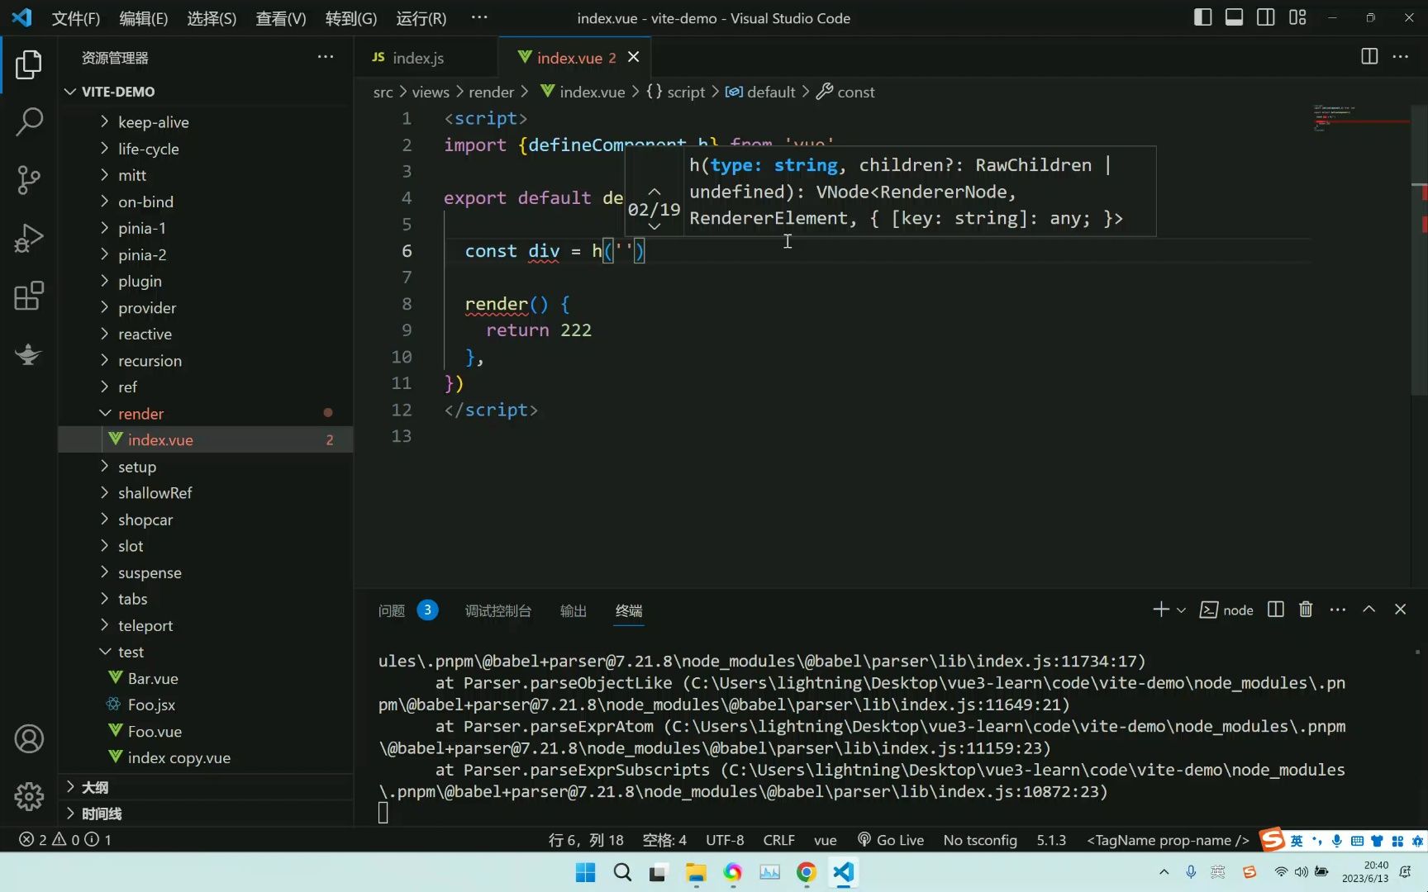Maximize the panel with caret-up icon
The image size is (1428, 892).
1369,610
